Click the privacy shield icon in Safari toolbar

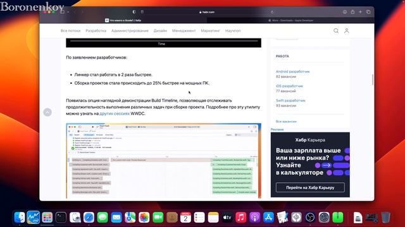[134, 12]
